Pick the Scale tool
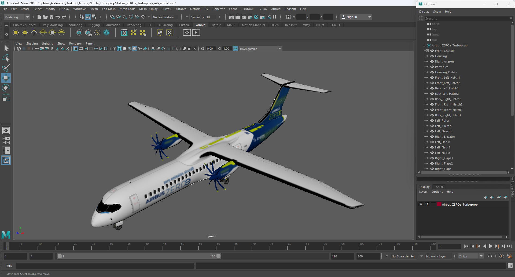This screenshot has width=515, height=277. [6, 98]
